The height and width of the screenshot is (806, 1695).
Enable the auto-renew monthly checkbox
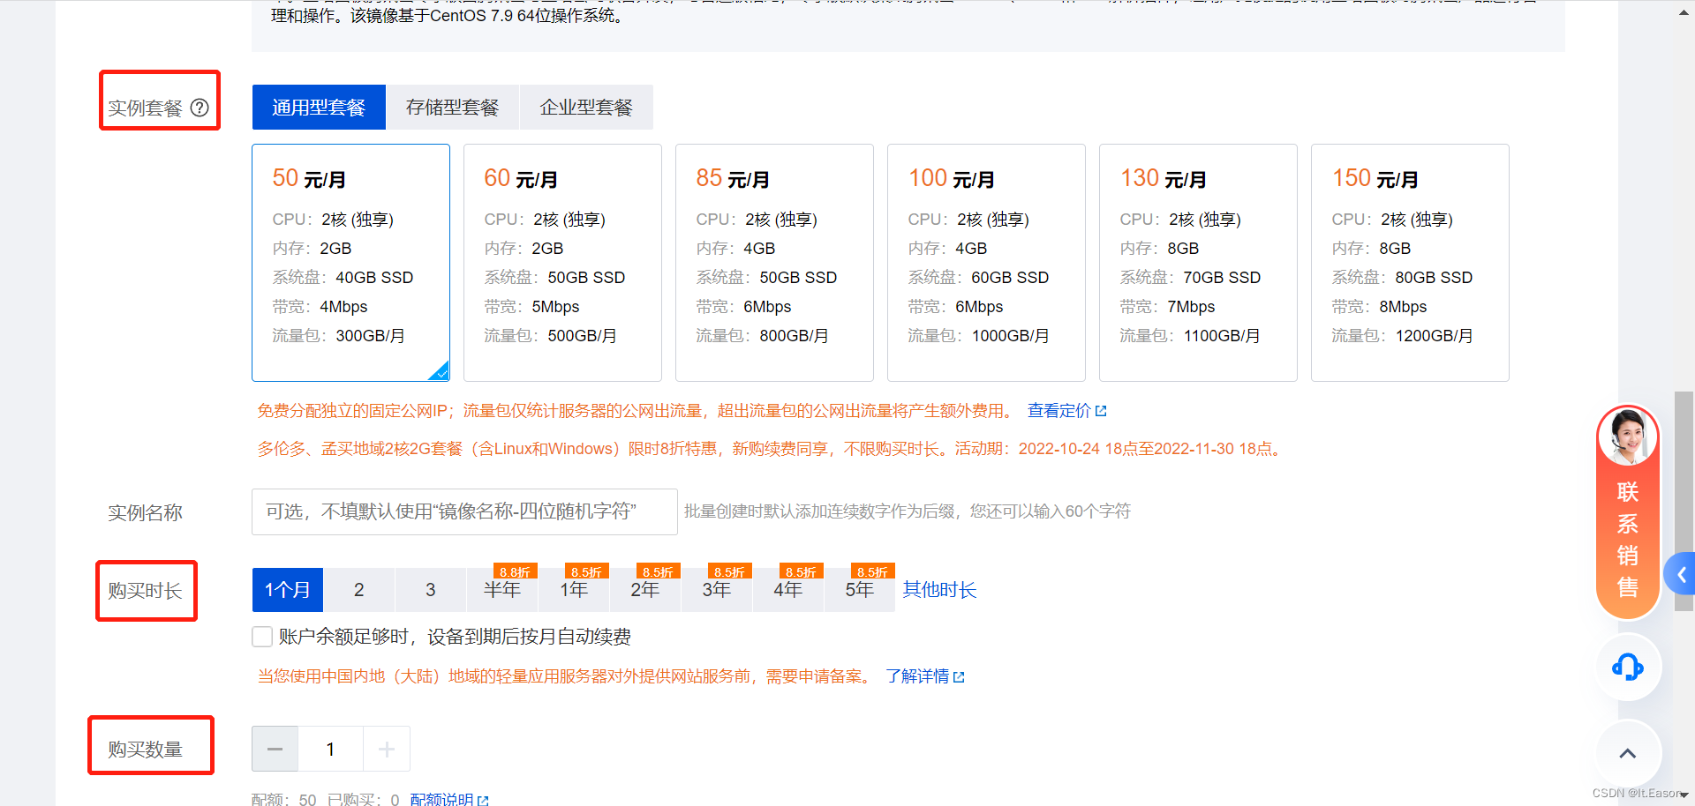pos(262,637)
